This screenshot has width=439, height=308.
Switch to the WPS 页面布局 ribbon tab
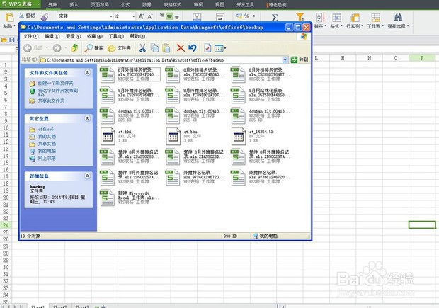click(x=100, y=4)
